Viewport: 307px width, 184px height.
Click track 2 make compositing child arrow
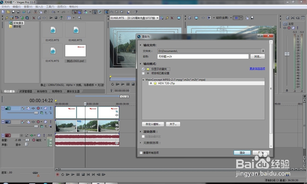[50, 127]
